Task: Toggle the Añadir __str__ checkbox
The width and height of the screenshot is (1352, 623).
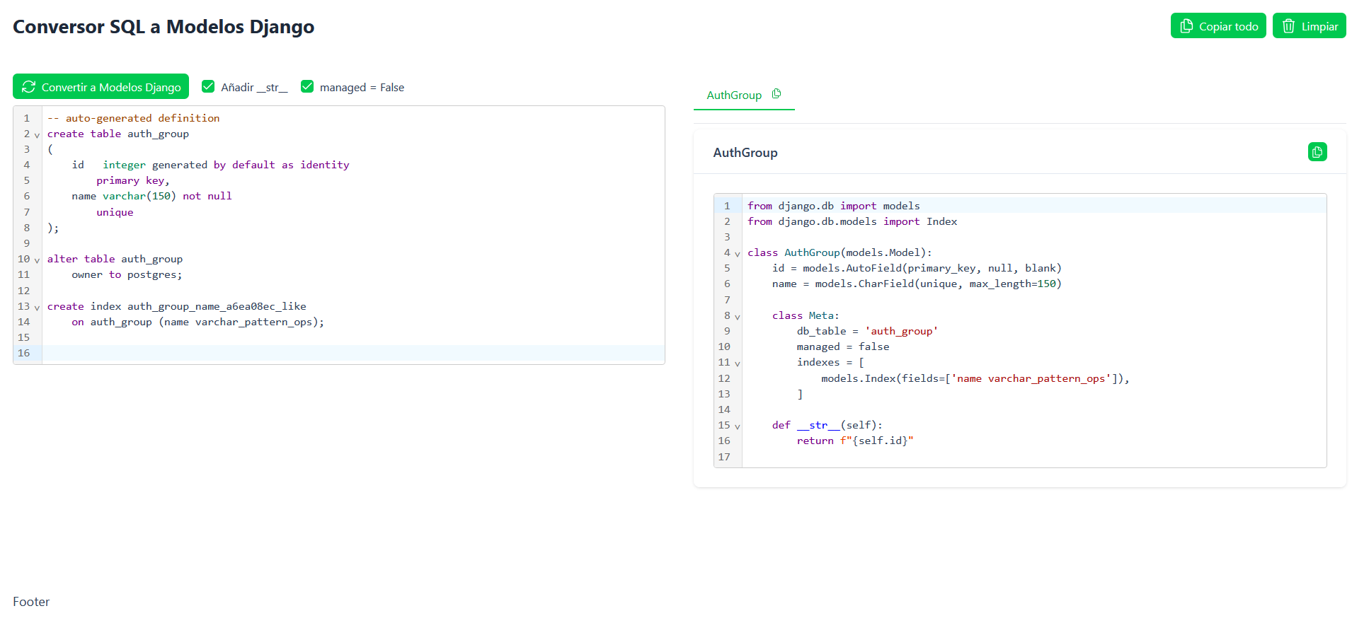Action: (208, 86)
